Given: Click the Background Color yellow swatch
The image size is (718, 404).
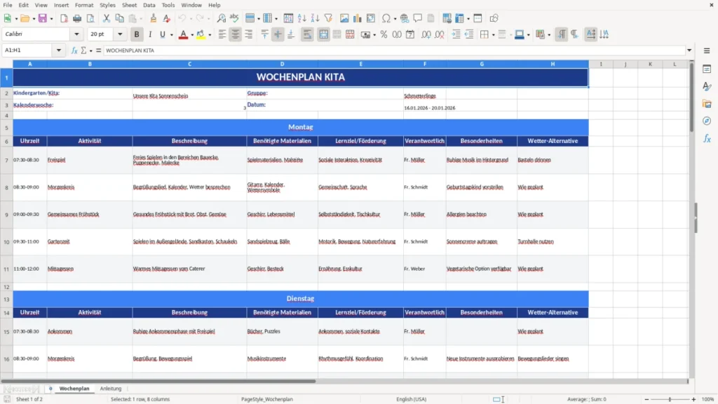Looking at the screenshot, I should point(201,34).
